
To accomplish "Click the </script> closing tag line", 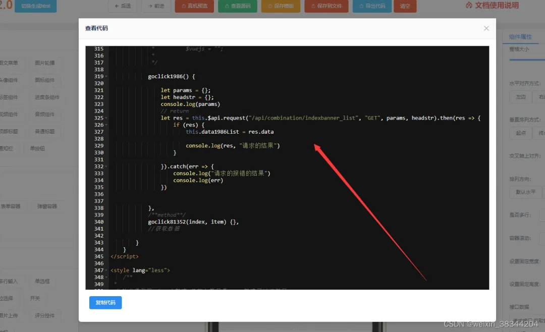I will [125, 256].
